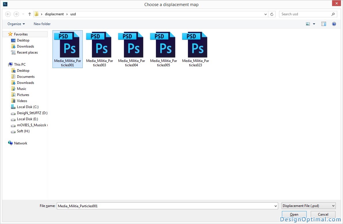This screenshot has height=224, width=343.
Task: Select the Media_Militia_Particles023 PSD file
Action: pos(195,49)
